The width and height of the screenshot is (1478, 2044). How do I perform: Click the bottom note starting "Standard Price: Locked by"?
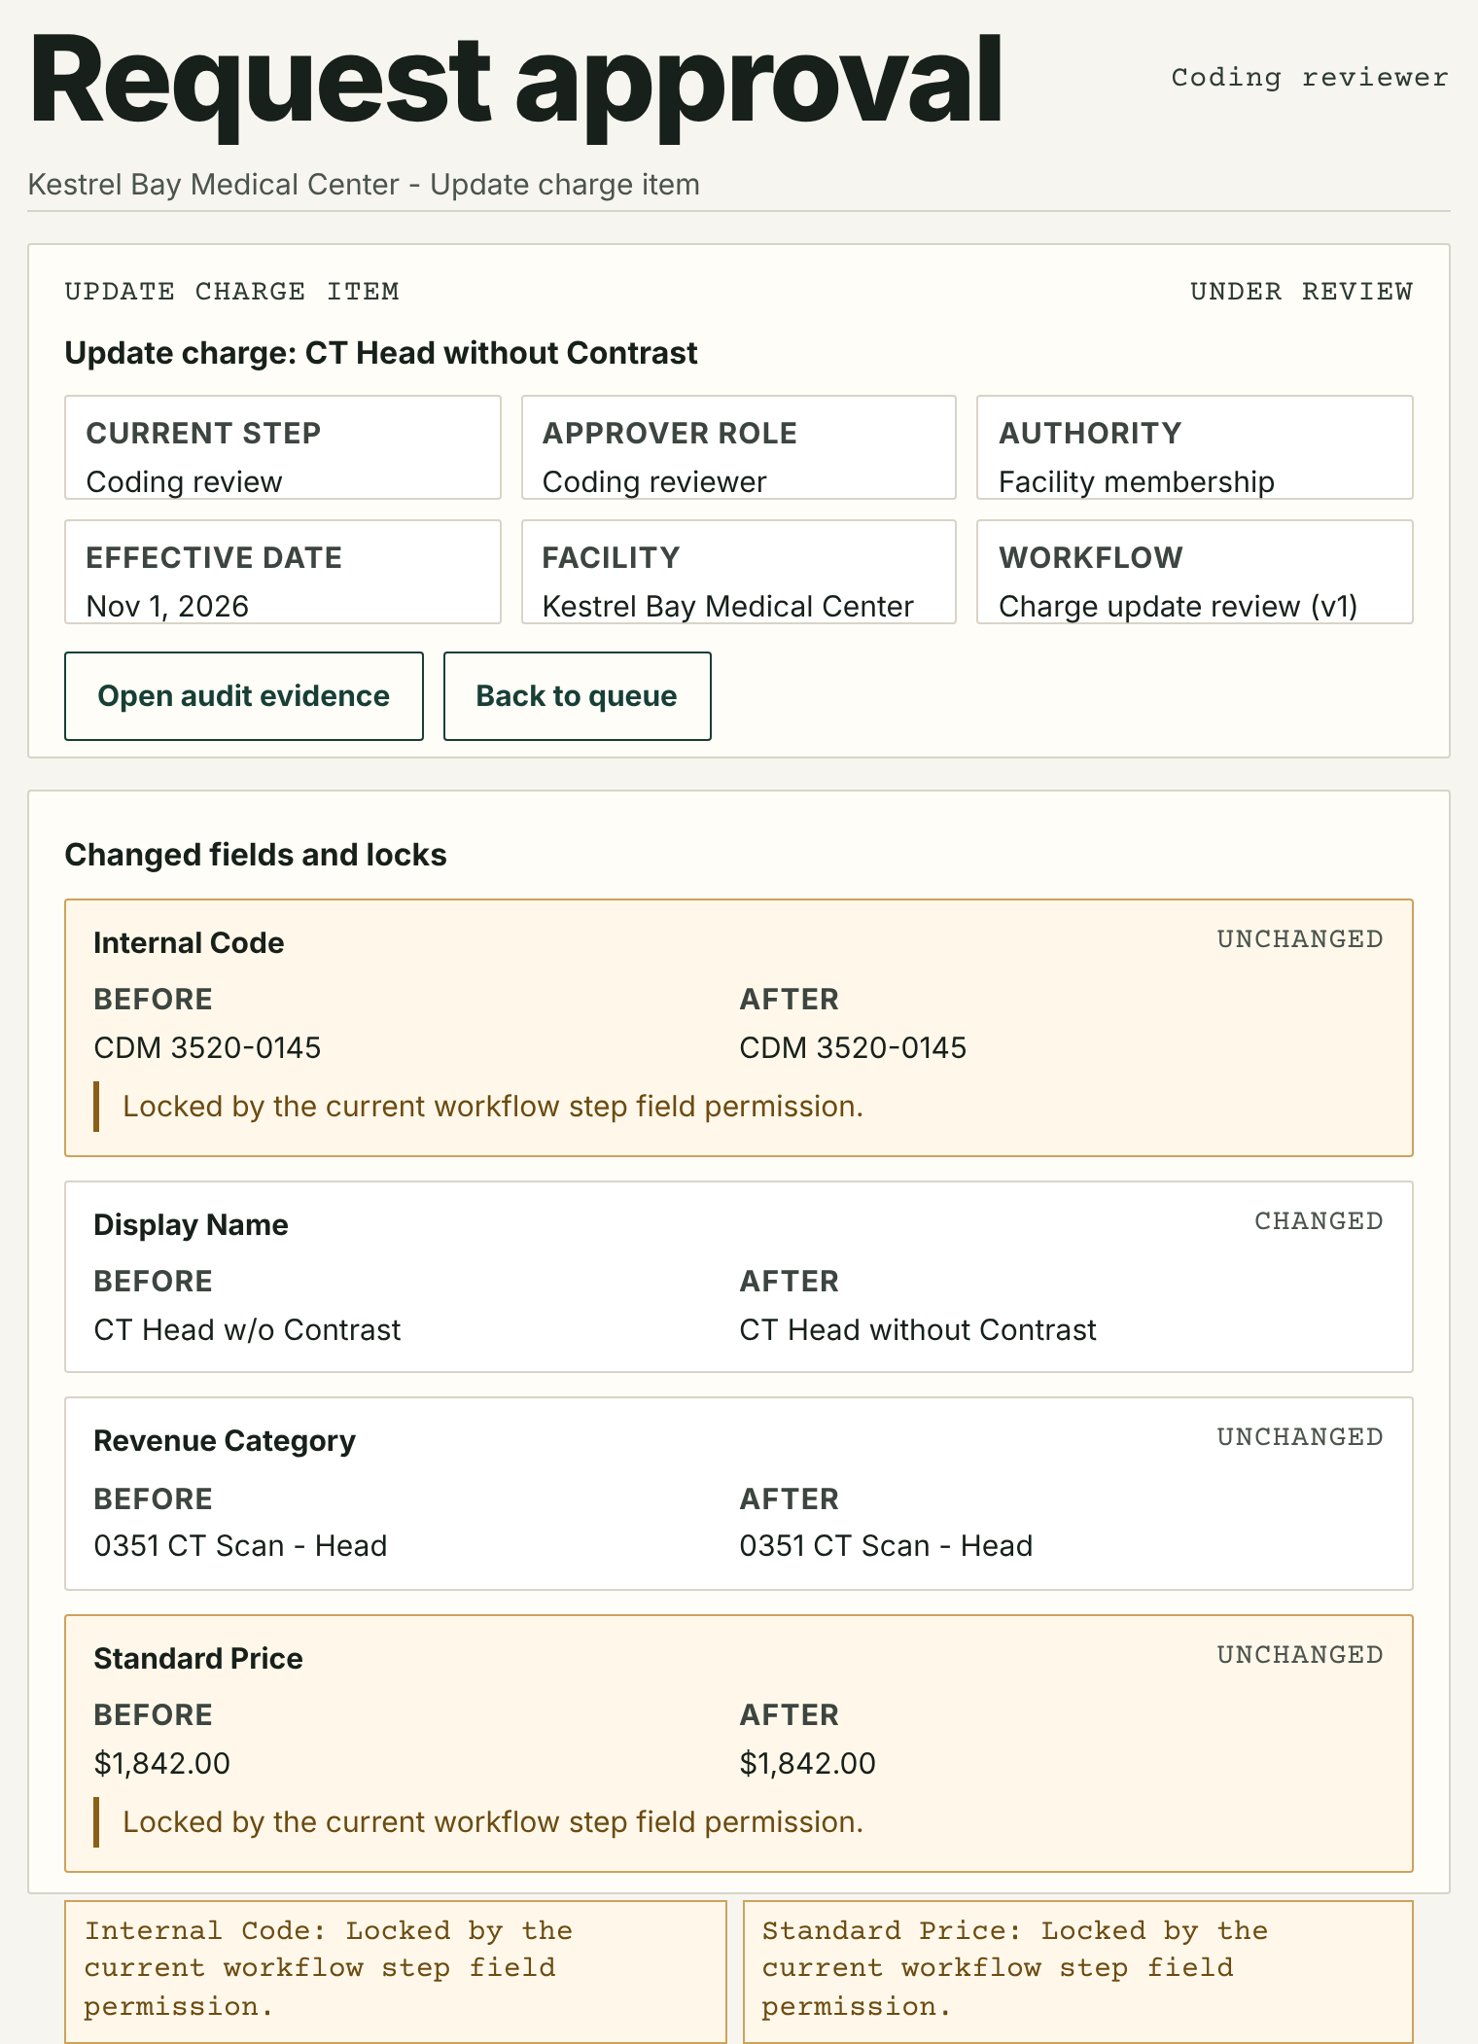pos(1078,1971)
